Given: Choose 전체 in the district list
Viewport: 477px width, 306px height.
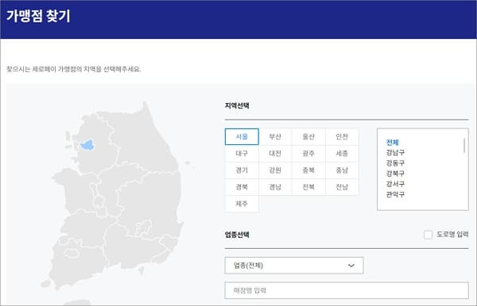Looking at the screenshot, I should point(393,142).
